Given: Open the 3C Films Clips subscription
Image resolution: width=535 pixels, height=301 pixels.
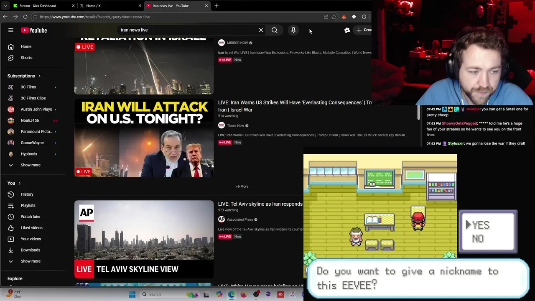Looking at the screenshot, I should click(x=33, y=98).
